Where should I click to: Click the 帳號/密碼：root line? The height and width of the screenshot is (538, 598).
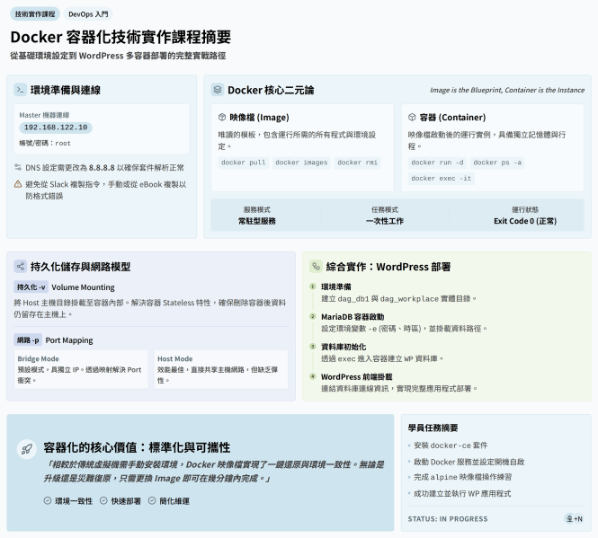click(x=45, y=144)
